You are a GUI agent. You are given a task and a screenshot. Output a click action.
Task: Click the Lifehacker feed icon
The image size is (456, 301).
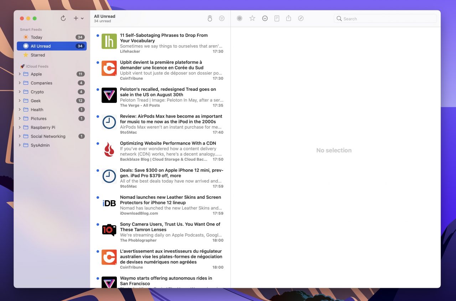[109, 41]
